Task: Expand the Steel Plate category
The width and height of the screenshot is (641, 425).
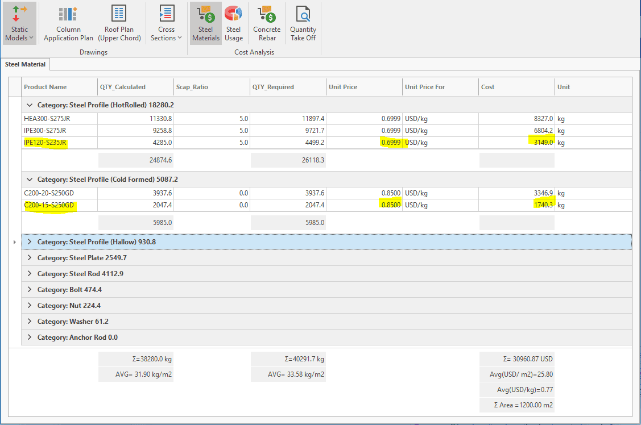Action: pos(30,258)
